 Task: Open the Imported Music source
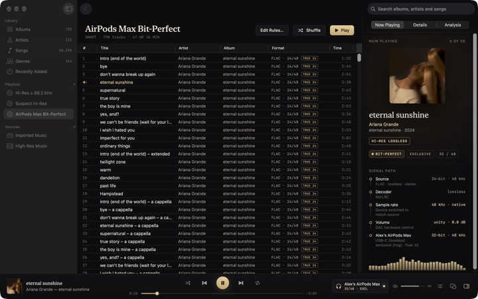click(39, 135)
